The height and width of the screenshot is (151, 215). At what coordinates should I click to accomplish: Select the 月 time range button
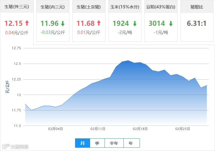pyautogui.click(x=83, y=143)
